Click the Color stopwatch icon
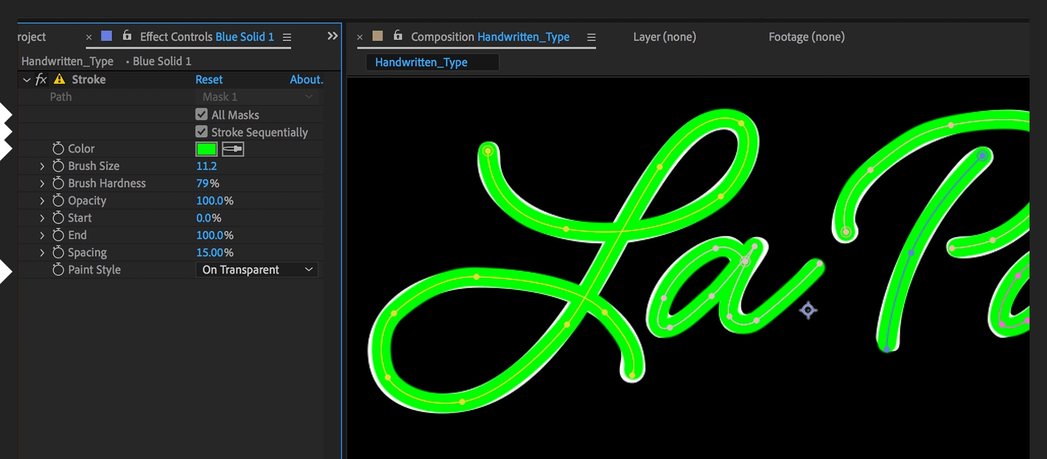Image resolution: width=1047 pixels, height=459 pixels. click(58, 149)
